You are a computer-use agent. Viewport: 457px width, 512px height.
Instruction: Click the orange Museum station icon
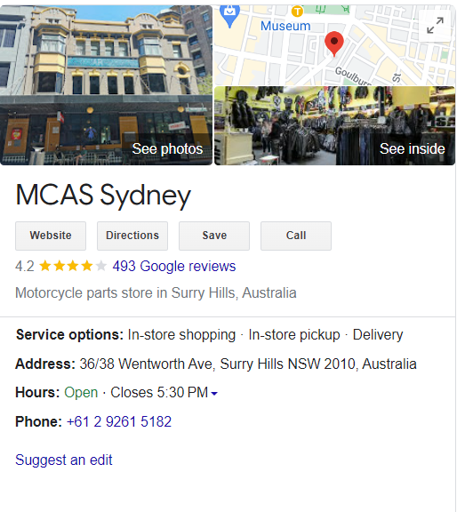click(297, 12)
